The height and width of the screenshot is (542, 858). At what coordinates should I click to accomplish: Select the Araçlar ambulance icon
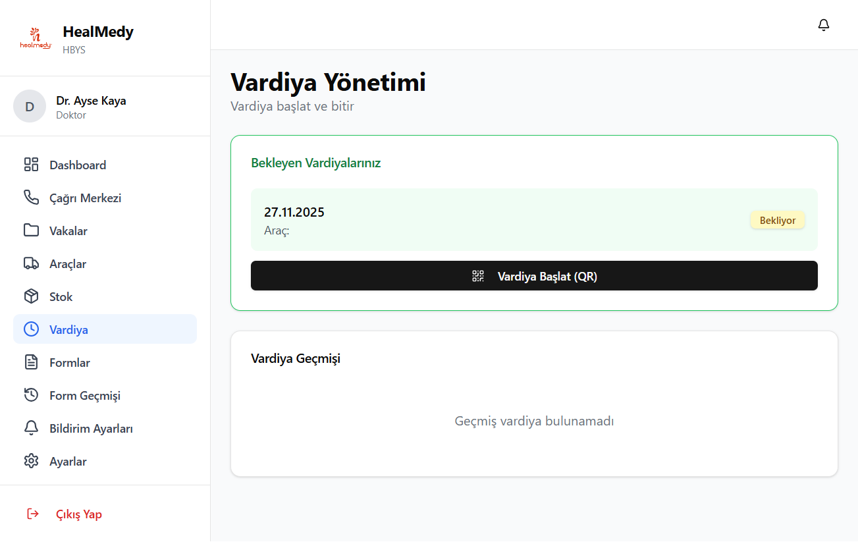coord(31,263)
